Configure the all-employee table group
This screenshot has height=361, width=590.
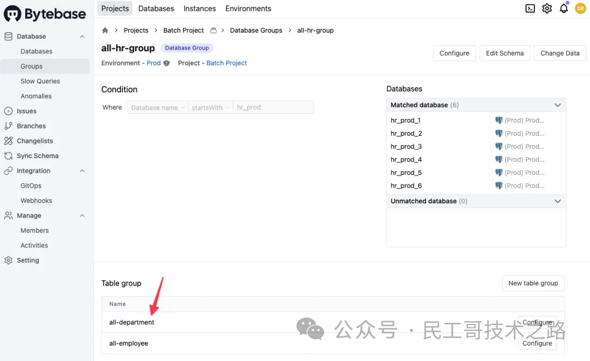(x=537, y=344)
